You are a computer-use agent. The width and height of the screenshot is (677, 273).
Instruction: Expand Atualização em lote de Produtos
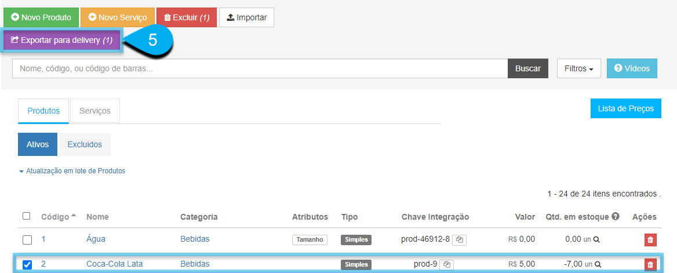(72, 171)
